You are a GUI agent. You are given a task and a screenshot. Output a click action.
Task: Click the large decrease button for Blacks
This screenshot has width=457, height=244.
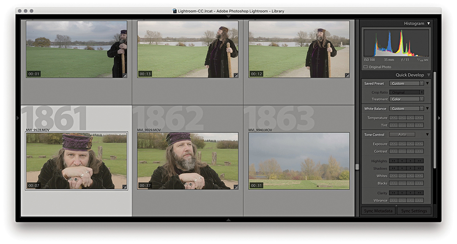click(394, 183)
